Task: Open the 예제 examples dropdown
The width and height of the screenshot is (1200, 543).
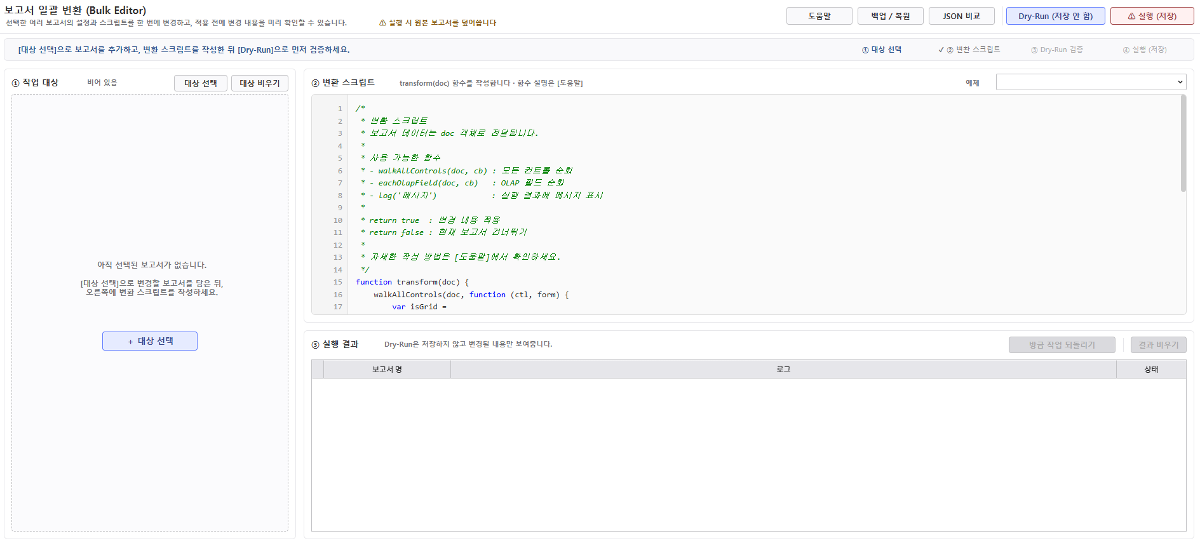Action: click(1091, 82)
